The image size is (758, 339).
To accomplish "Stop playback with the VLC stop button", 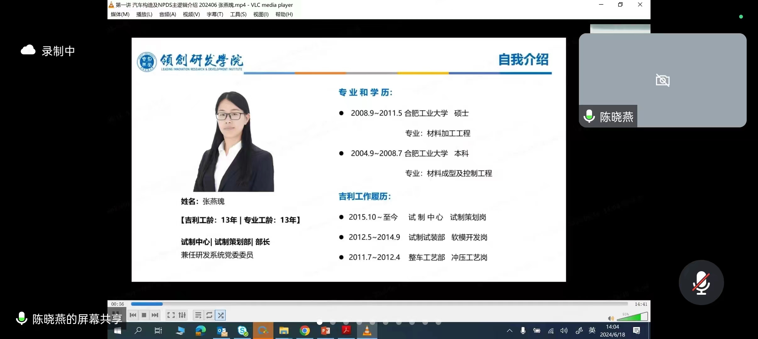I will (x=144, y=315).
